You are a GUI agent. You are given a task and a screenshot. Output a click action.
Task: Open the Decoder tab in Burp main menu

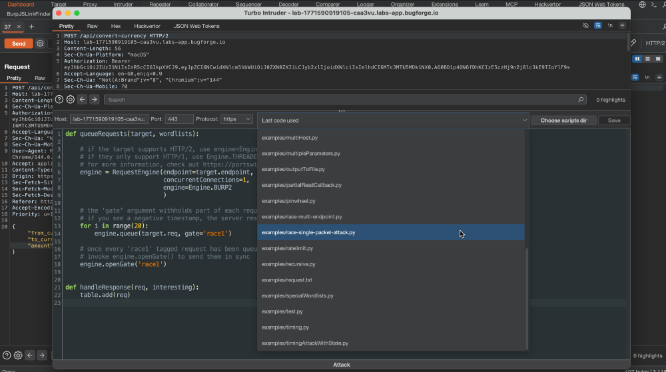288,4
